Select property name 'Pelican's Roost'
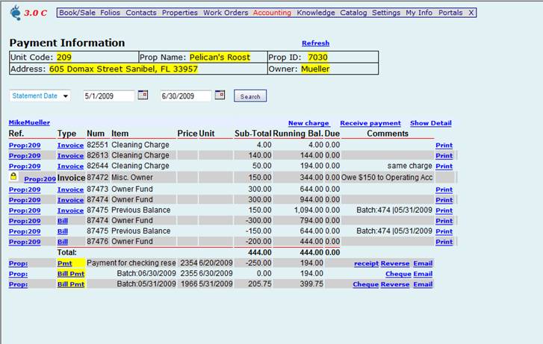543x344 pixels. (x=220, y=57)
